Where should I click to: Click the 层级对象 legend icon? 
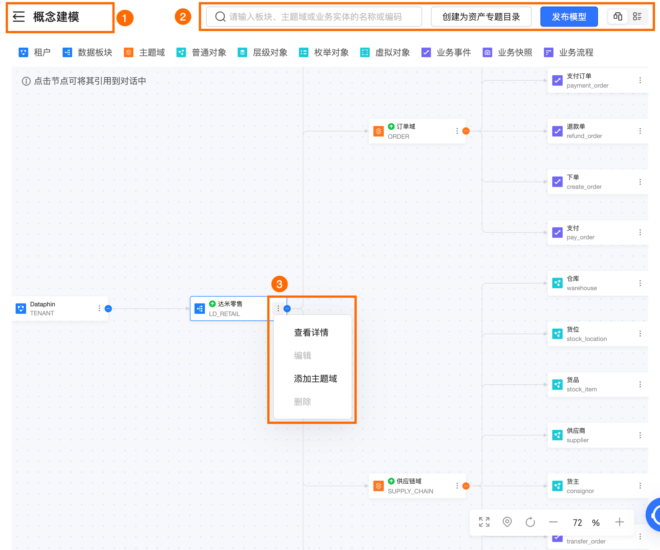pos(242,53)
